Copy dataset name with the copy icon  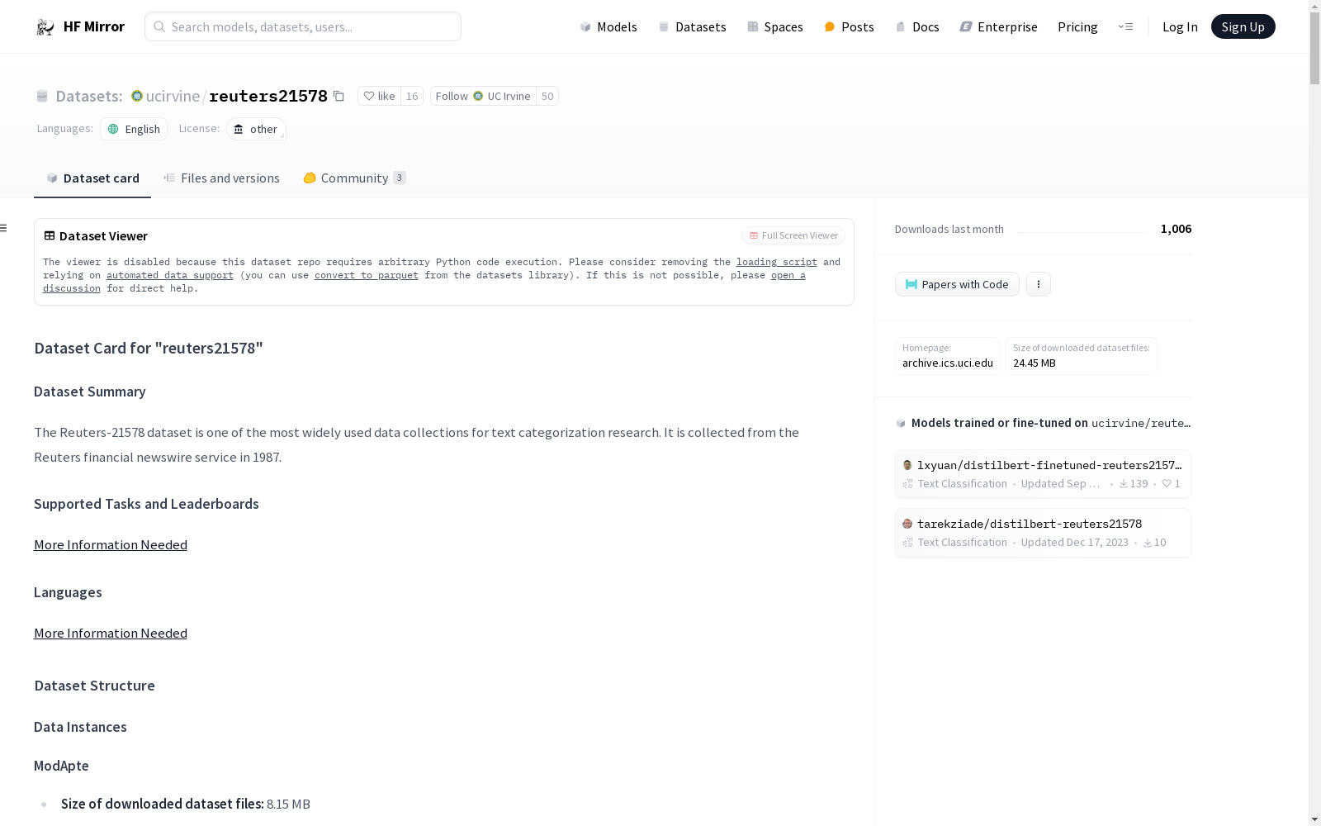339,96
